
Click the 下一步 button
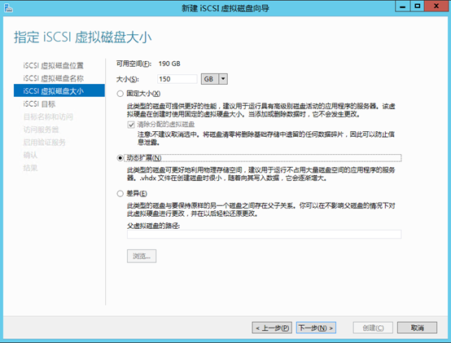[x=316, y=328]
